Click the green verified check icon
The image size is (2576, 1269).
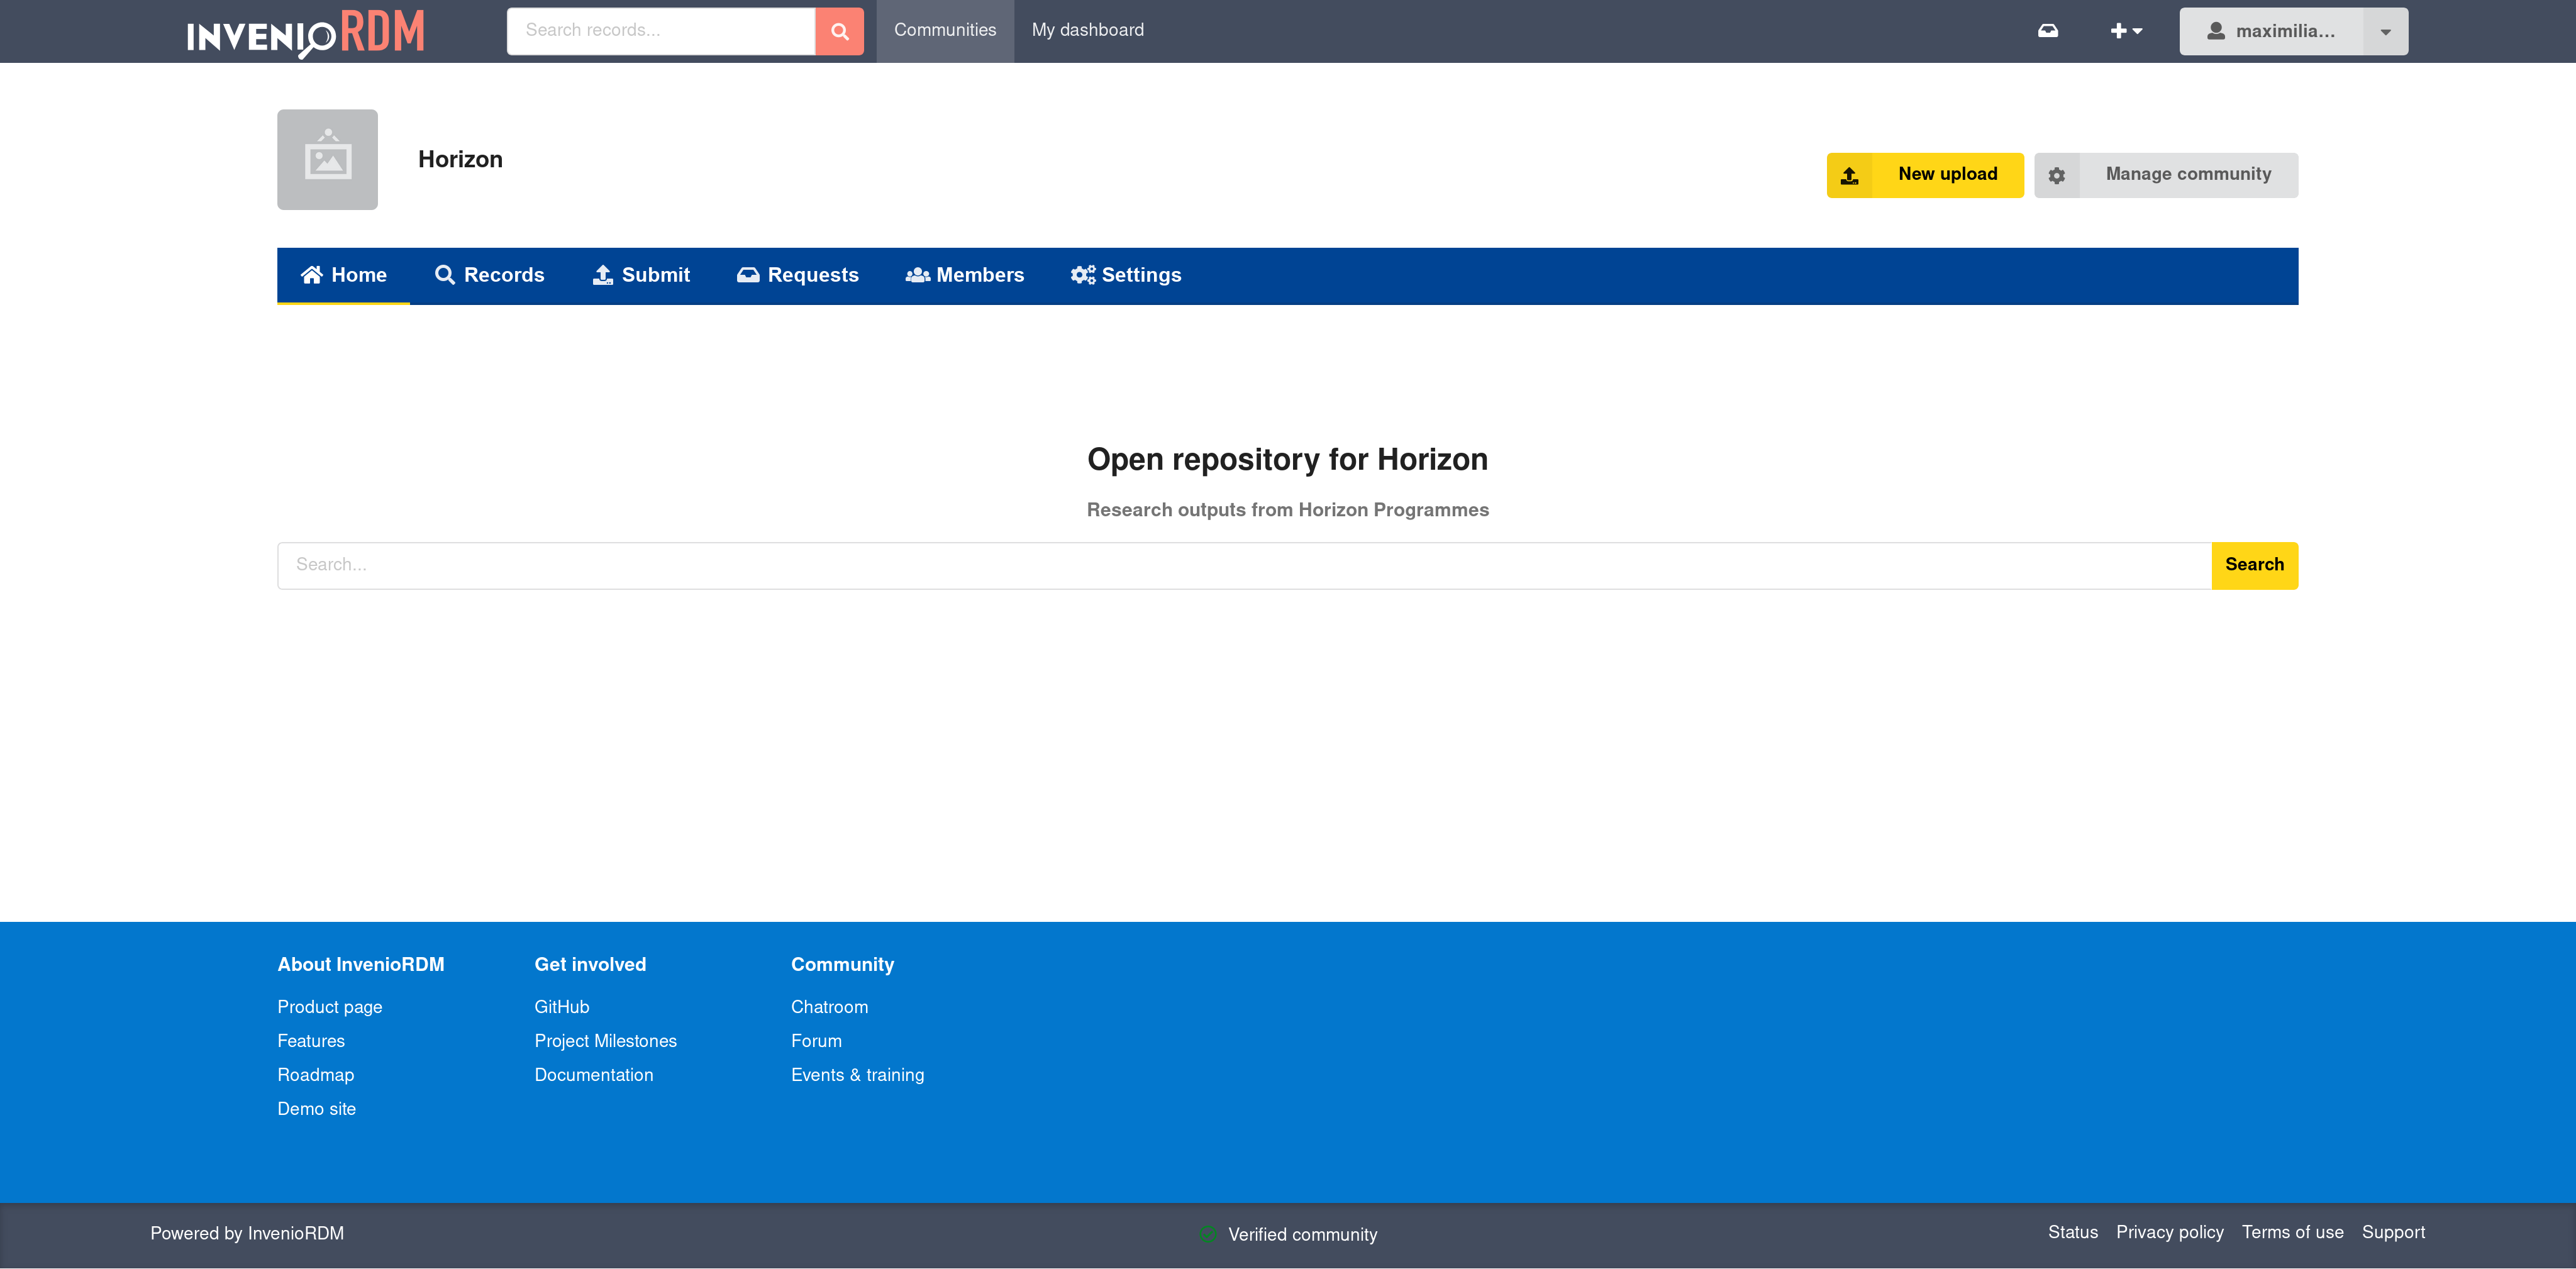[1208, 1234]
